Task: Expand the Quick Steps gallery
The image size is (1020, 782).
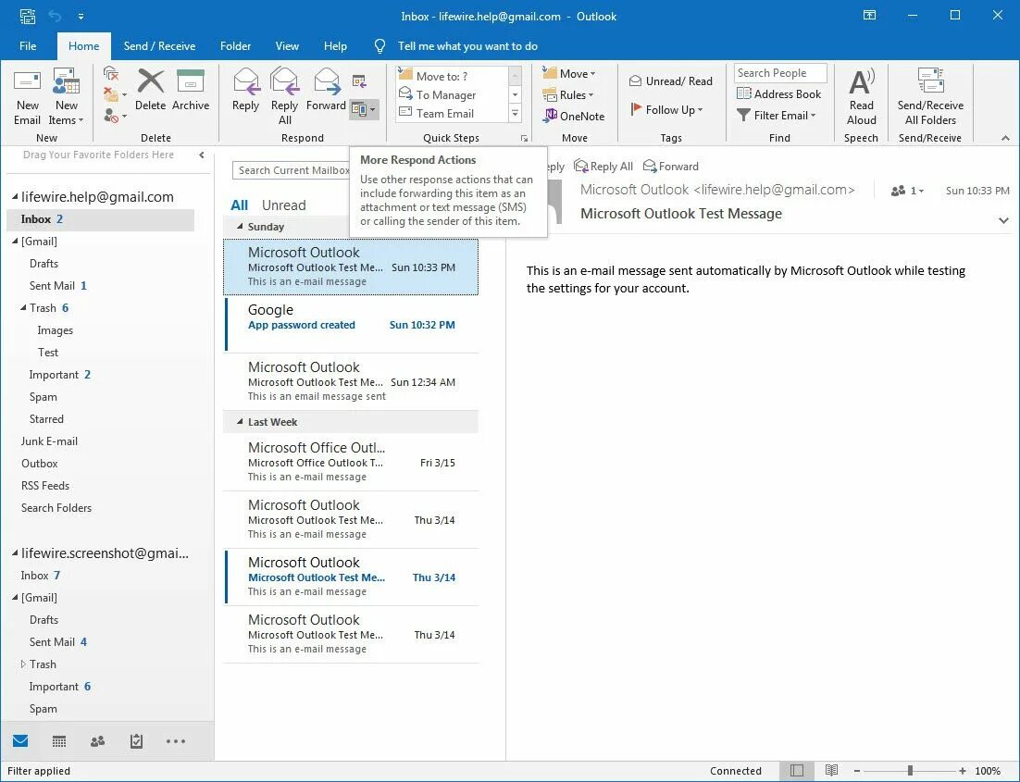Action: click(x=516, y=113)
